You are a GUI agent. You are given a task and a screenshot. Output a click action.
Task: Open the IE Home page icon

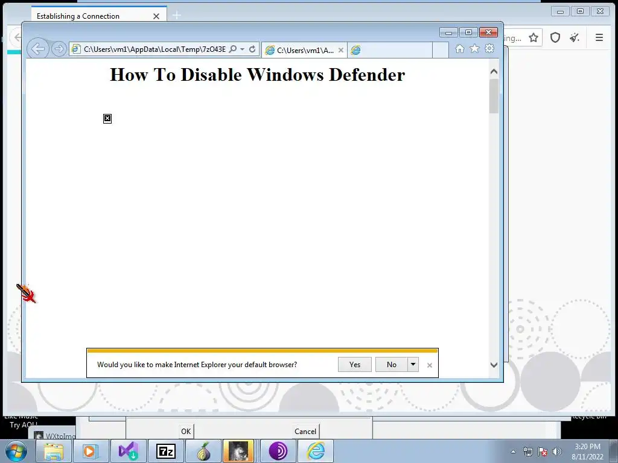point(459,48)
